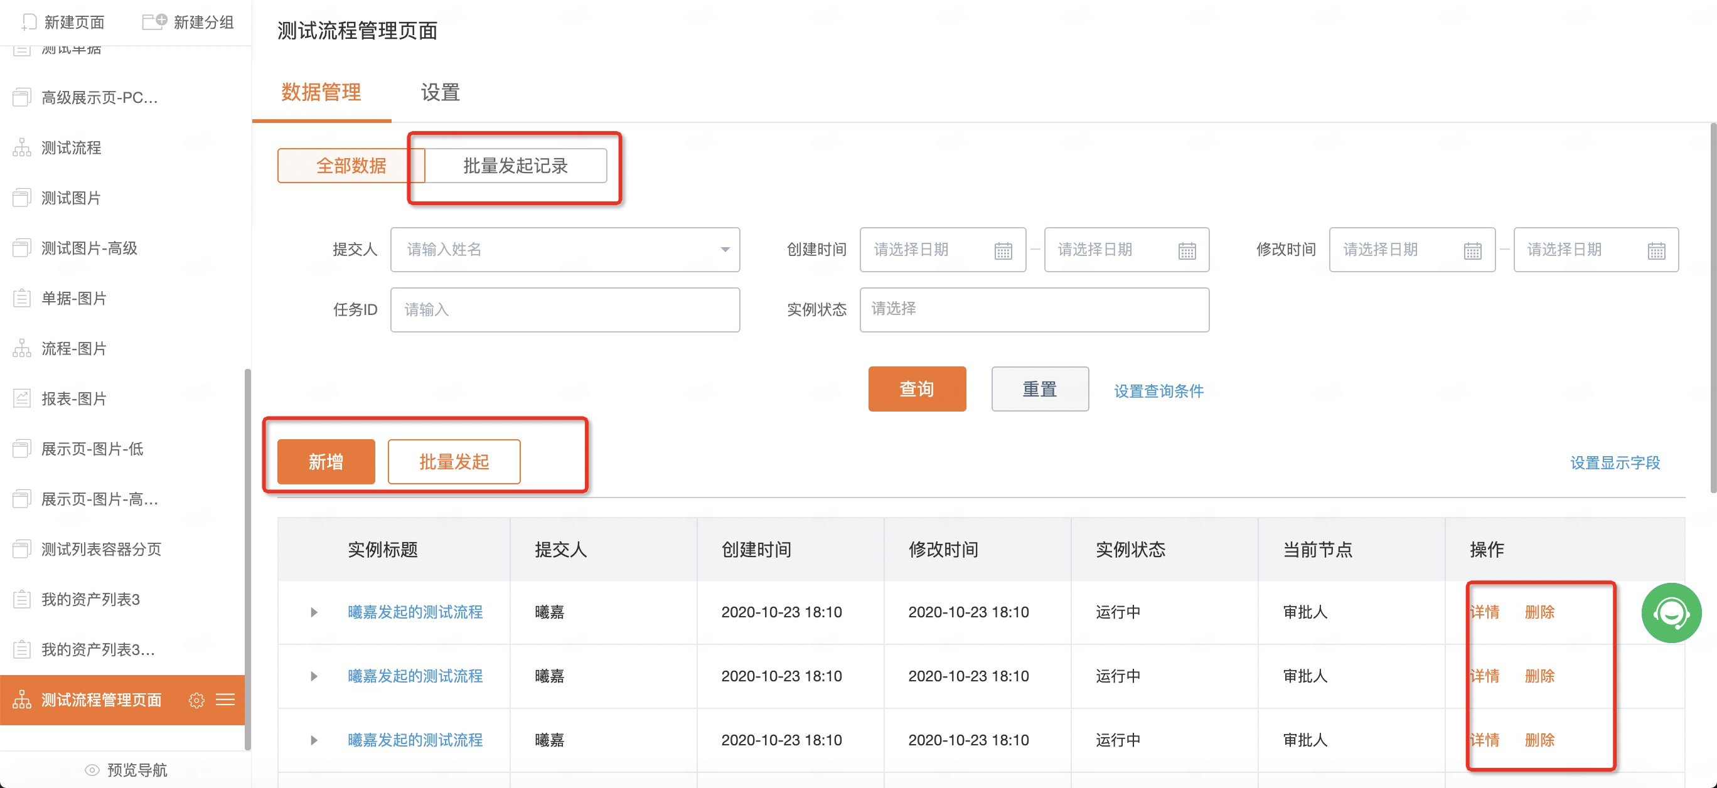Select the 数据管理 tab

(321, 93)
